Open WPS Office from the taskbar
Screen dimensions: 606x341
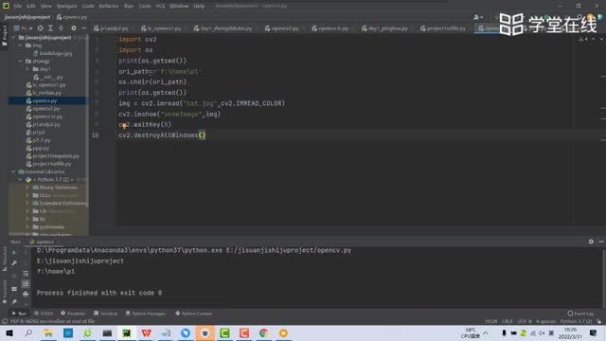tap(146, 332)
